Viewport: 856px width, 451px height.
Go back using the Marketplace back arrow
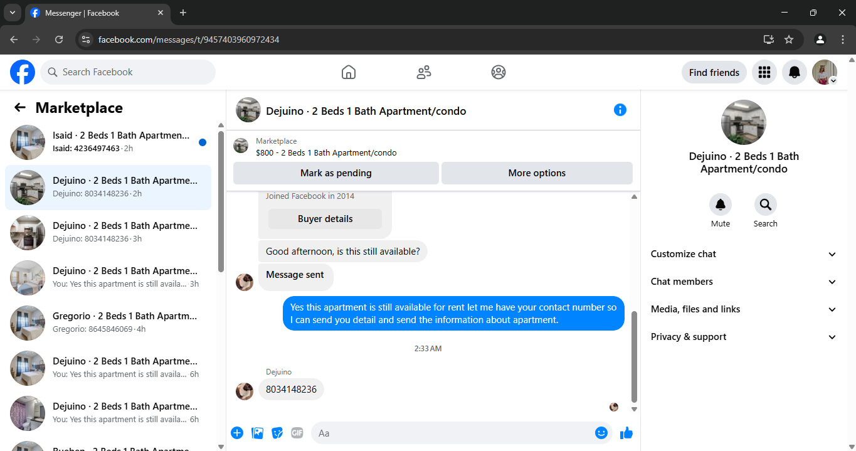click(x=20, y=107)
